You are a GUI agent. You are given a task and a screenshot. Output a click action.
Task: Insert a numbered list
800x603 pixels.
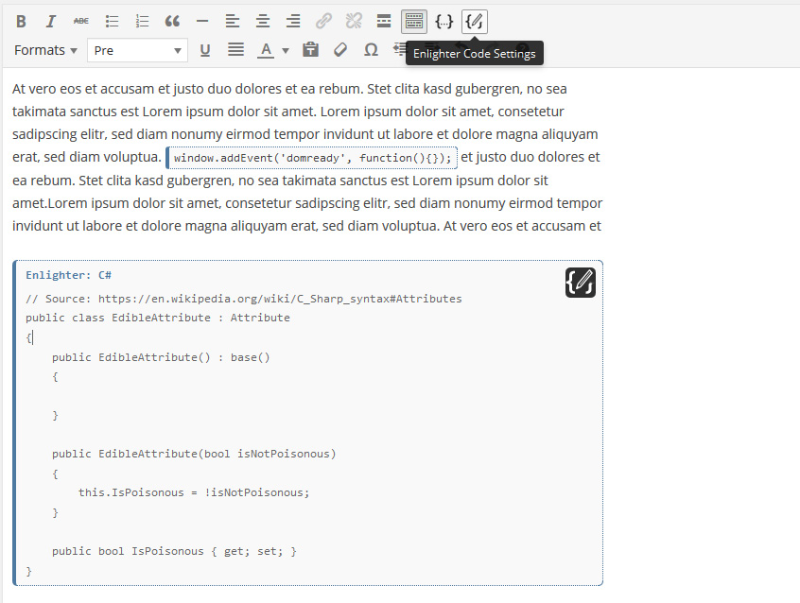142,21
